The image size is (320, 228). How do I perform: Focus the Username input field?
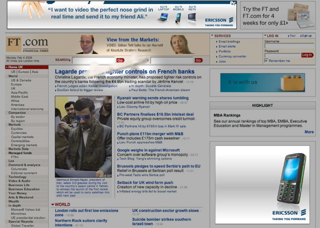289,46
